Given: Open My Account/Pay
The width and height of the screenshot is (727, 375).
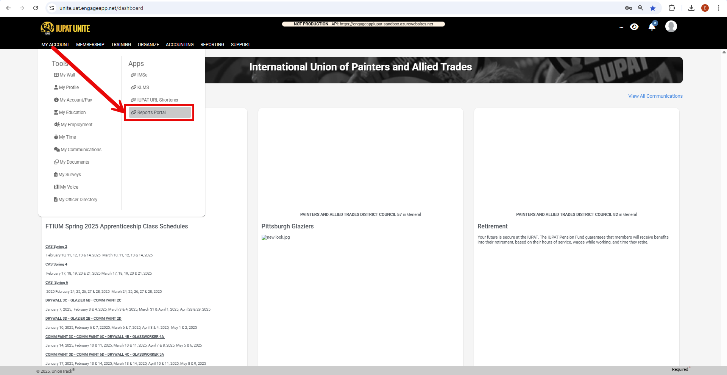Looking at the screenshot, I should click(x=73, y=100).
